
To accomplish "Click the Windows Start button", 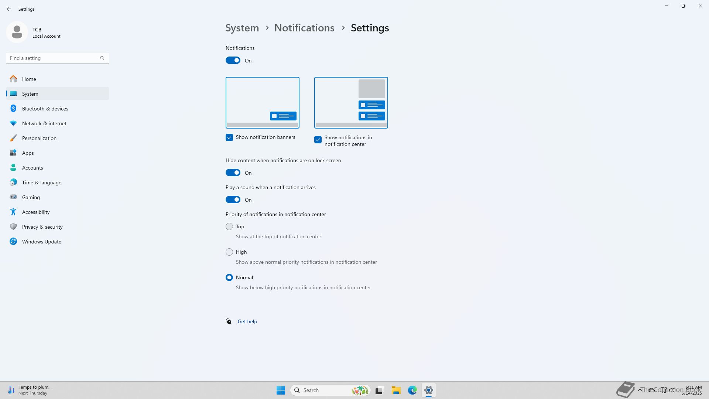I will click(x=281, y=390).
